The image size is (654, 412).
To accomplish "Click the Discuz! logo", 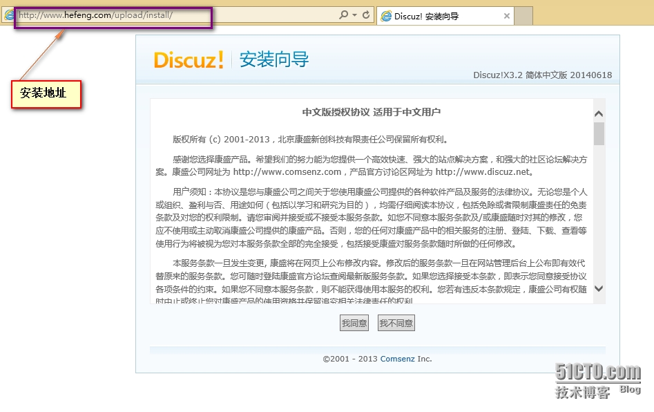I will (x=189, y=60).
